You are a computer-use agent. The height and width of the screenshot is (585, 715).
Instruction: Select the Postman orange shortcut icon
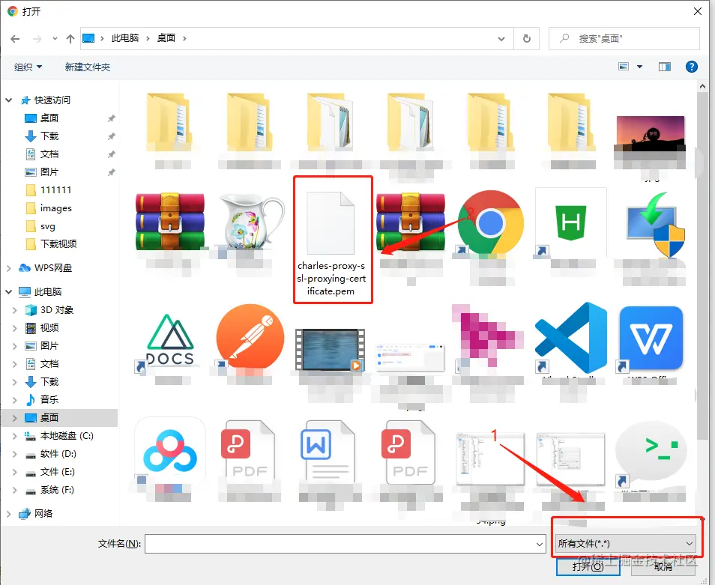click(250, 338)
